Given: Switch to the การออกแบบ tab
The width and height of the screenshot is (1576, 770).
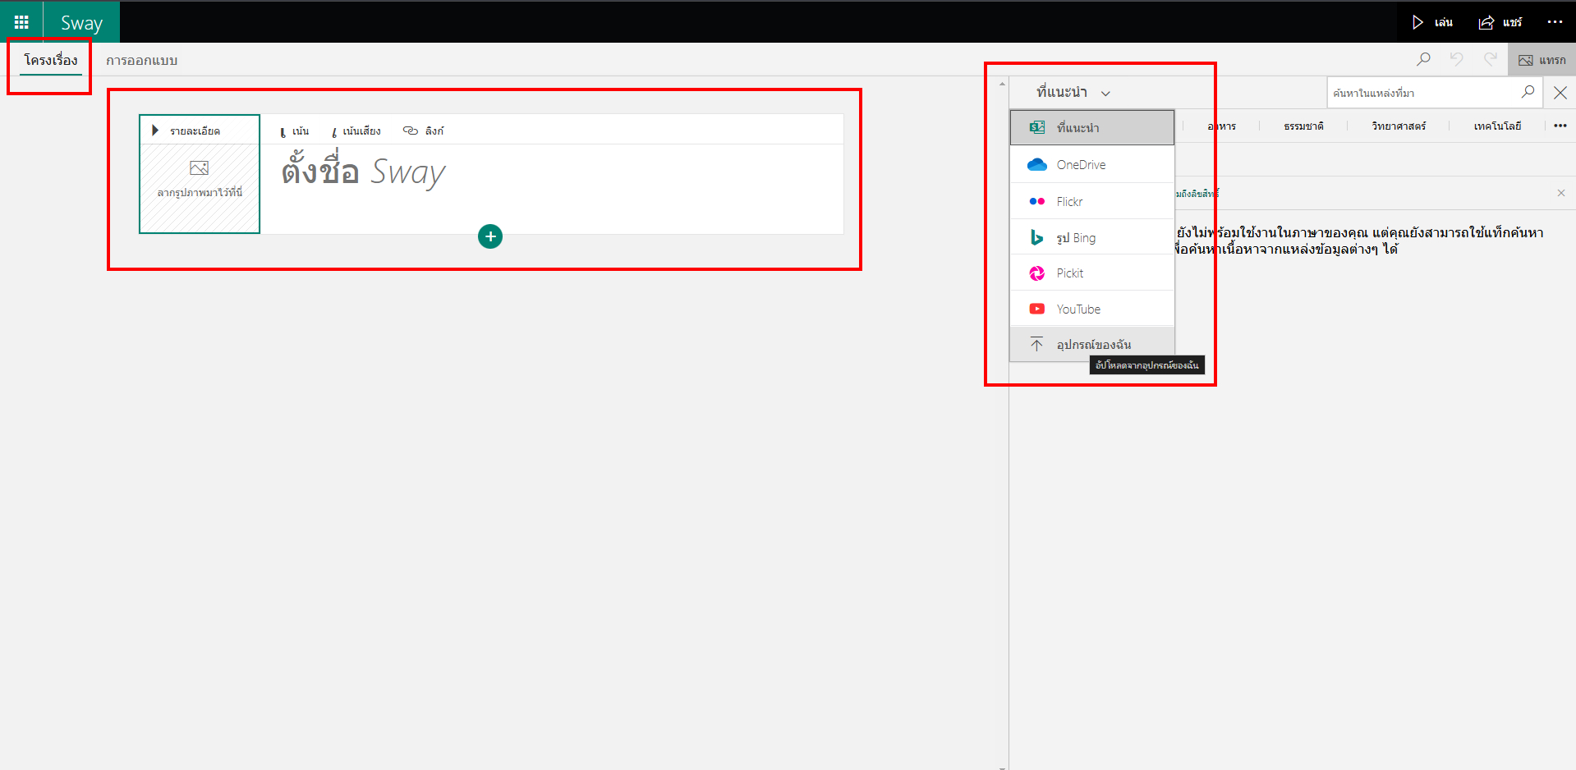Looking at the screenshot, I should [141, 60].
